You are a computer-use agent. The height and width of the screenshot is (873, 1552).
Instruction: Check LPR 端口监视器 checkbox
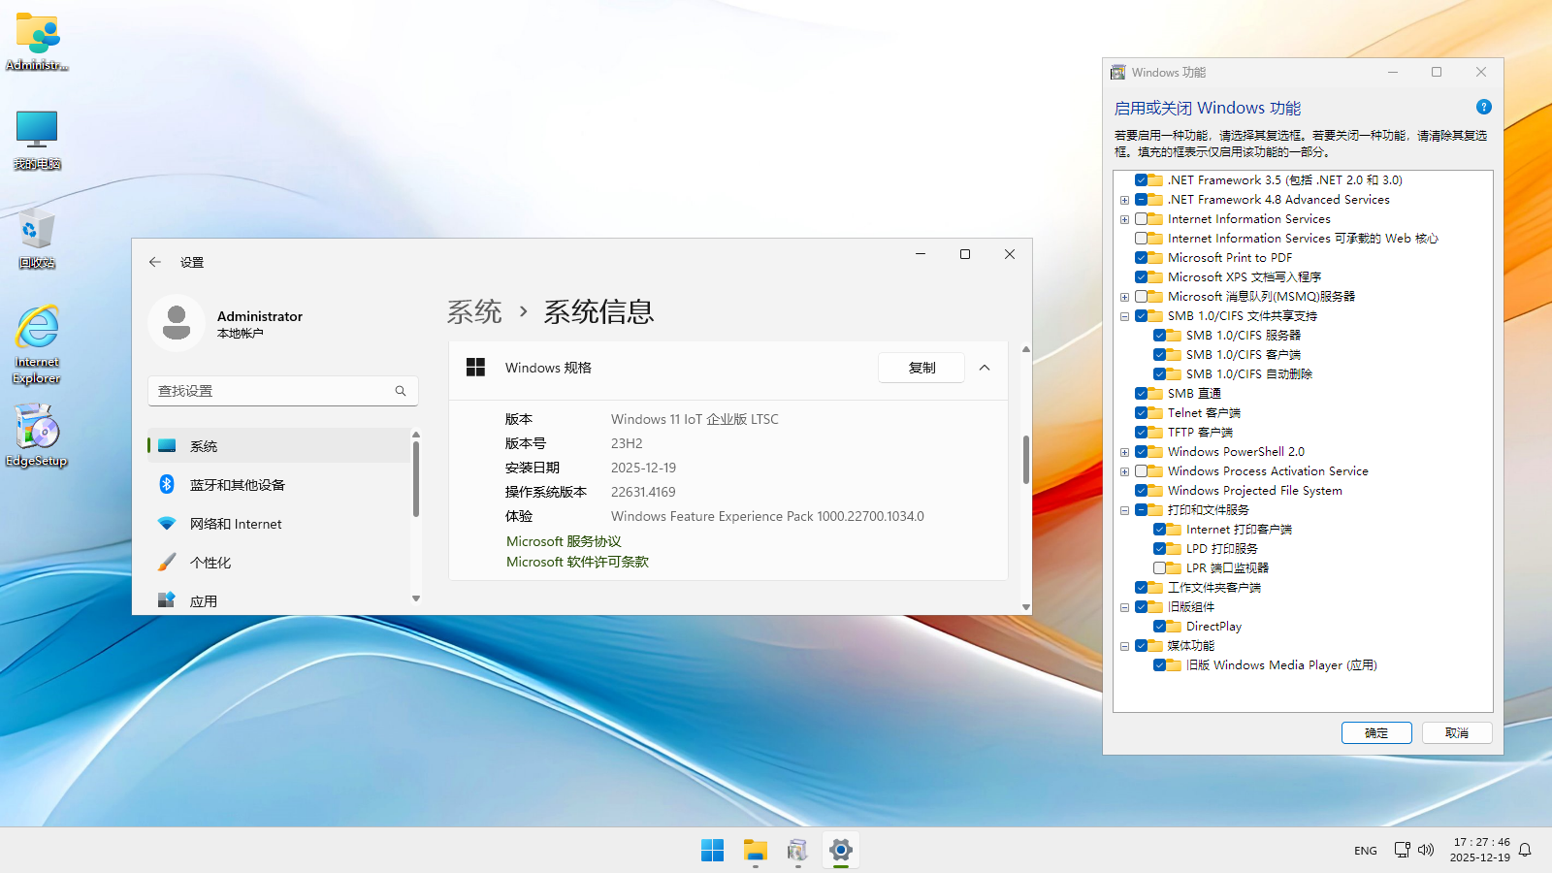pos(1160,568)
